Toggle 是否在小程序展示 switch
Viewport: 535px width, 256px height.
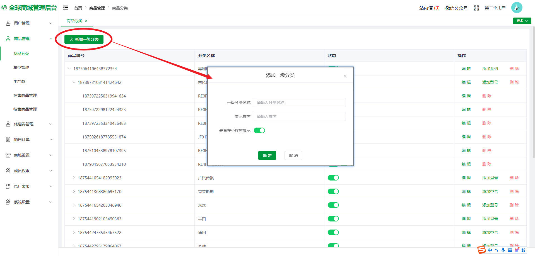(x=259, y=130)
